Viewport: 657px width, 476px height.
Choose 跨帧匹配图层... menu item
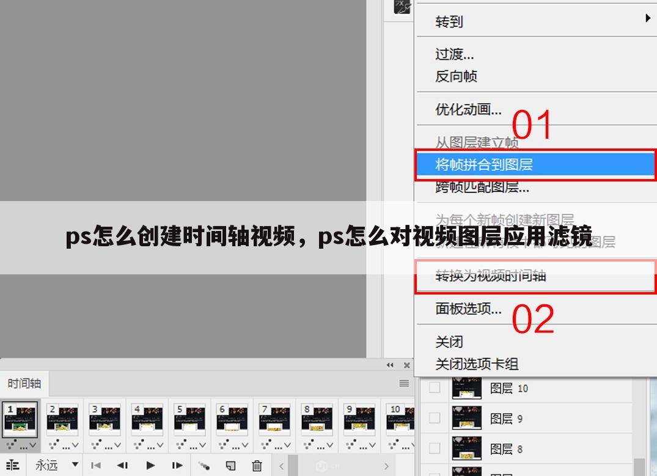[536, 187]
